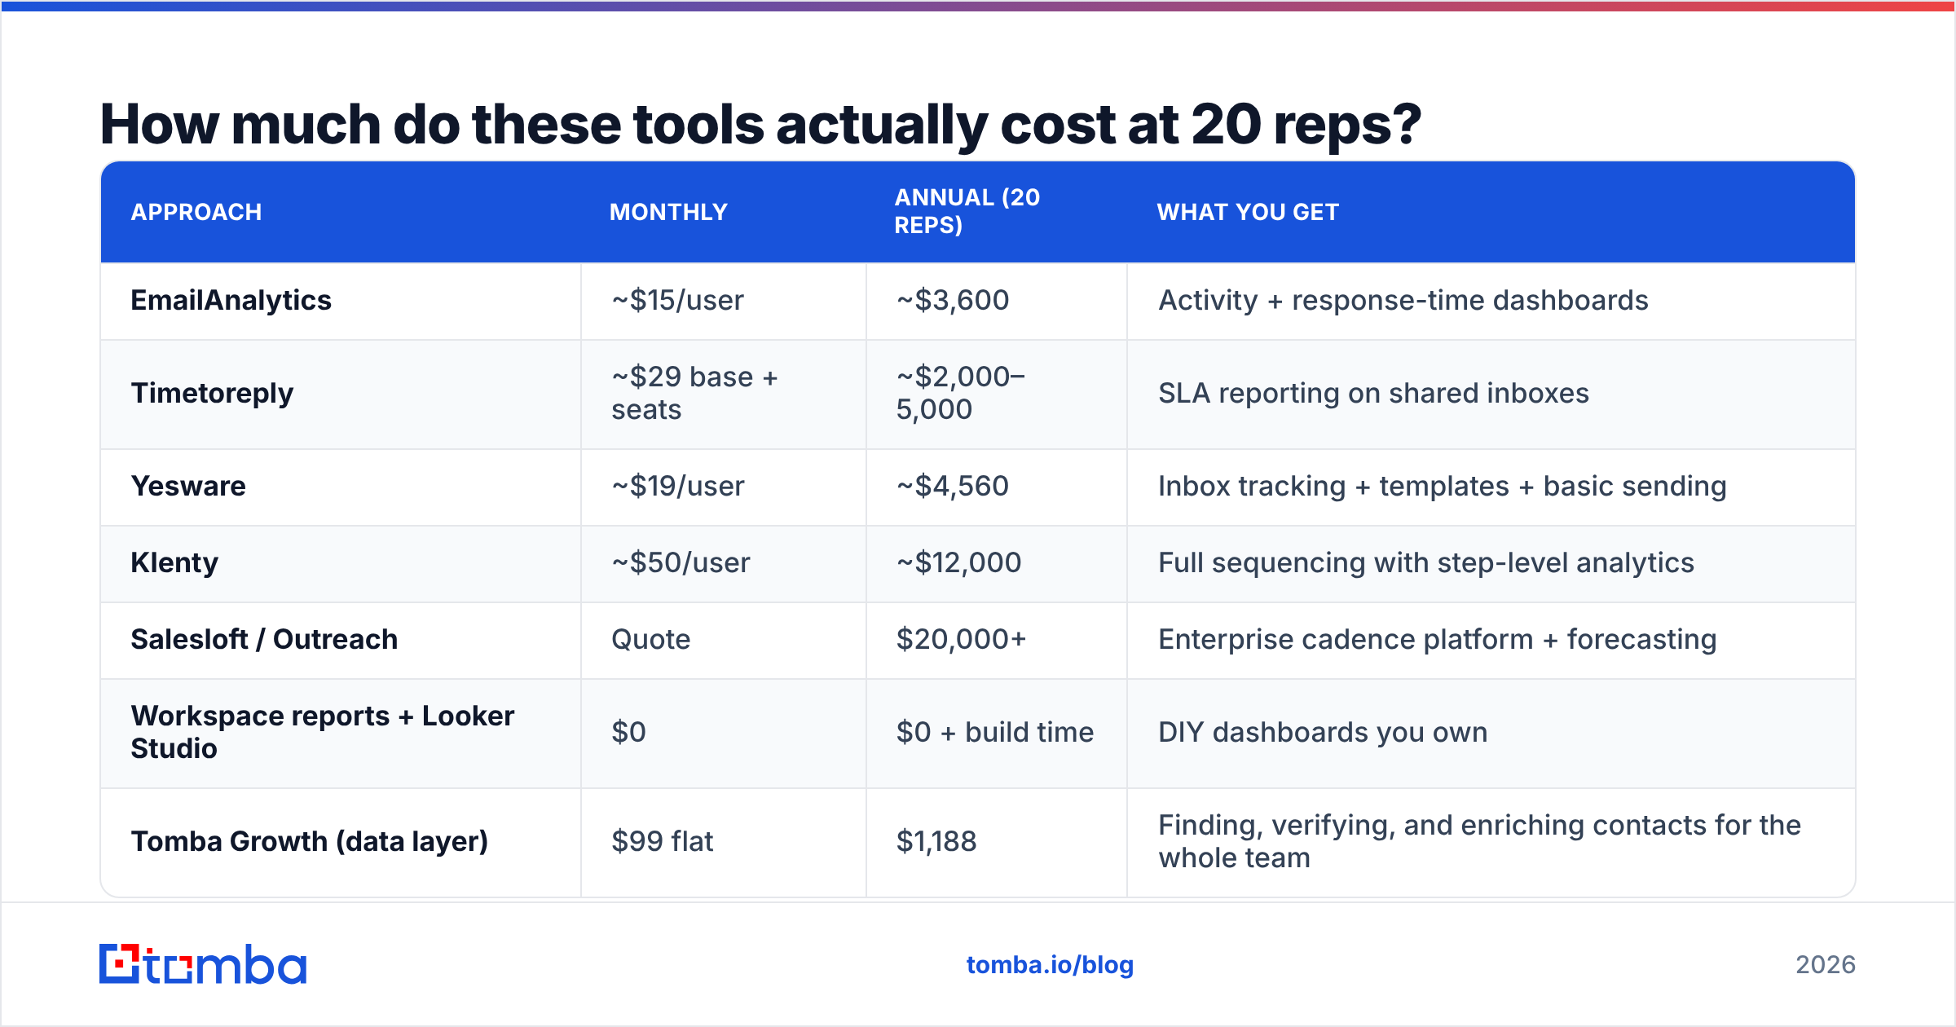1956x1027 pixels.
Task: Select the headline about cost at 20 reps
Action: [760, 124]
